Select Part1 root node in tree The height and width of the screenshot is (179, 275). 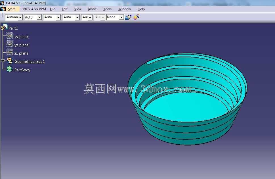pyautogui.click(x=13, y=28)
